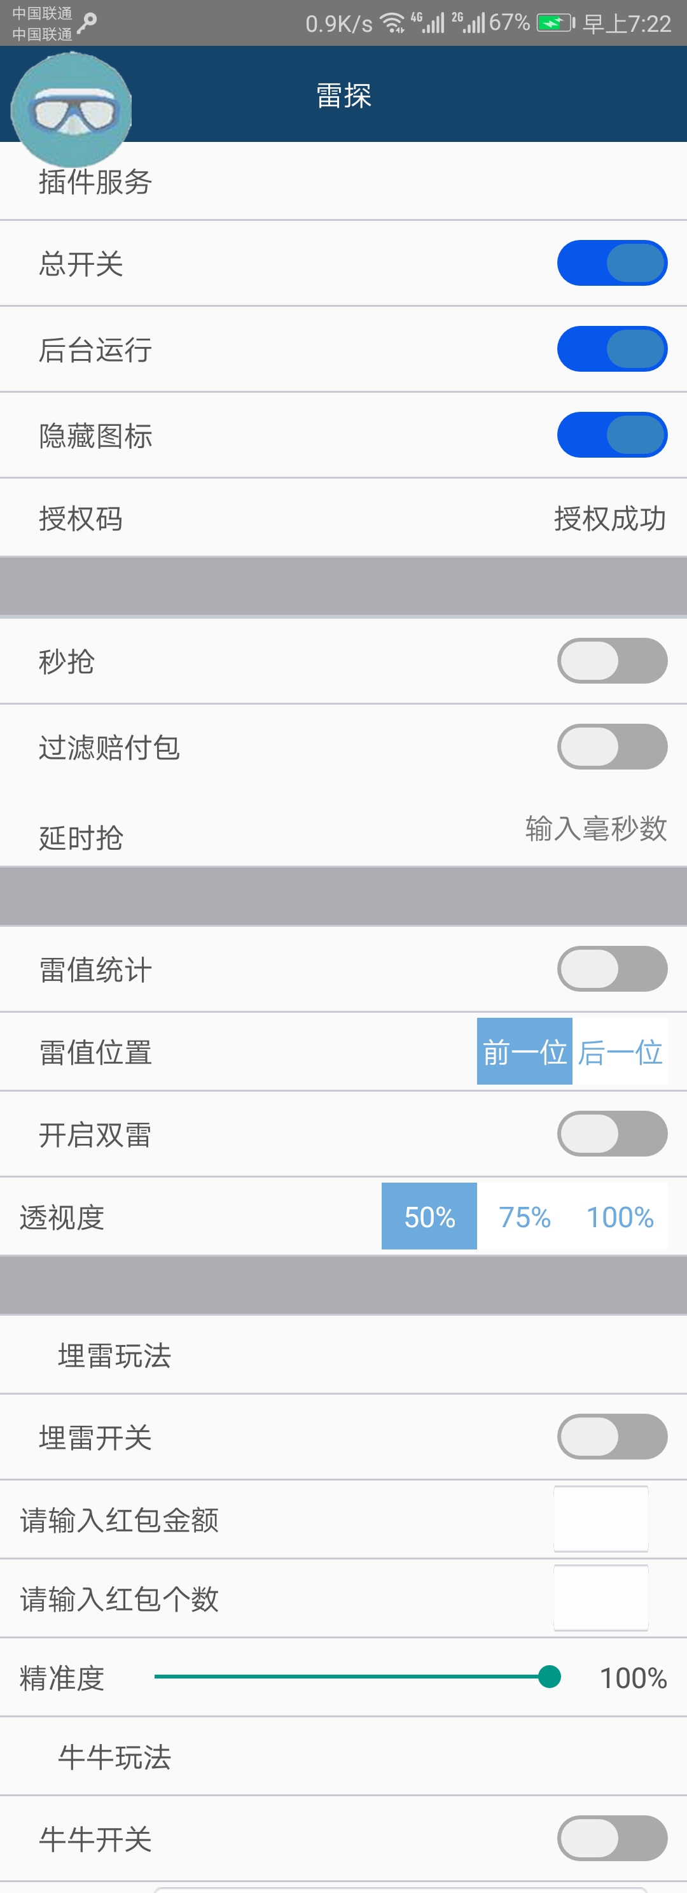Turn on 过滤赔付包 switch
Screen dimensions: 687x1893
tap(612, 747)
